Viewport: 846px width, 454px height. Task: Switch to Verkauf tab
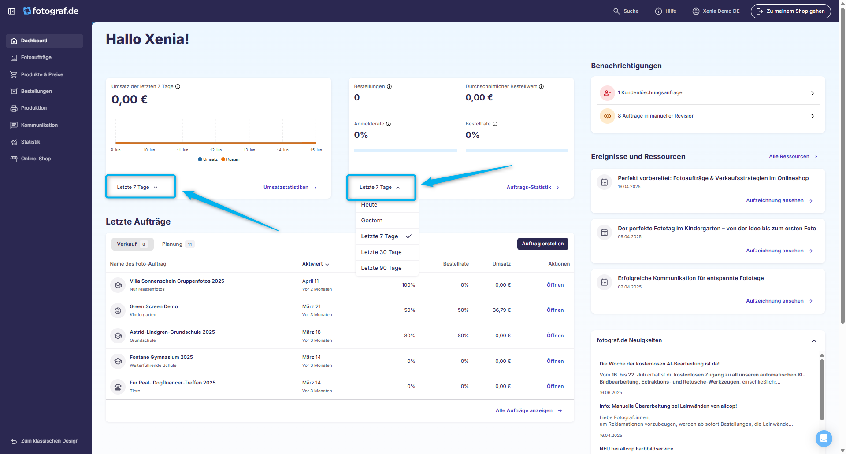click(x=132, y=244)
